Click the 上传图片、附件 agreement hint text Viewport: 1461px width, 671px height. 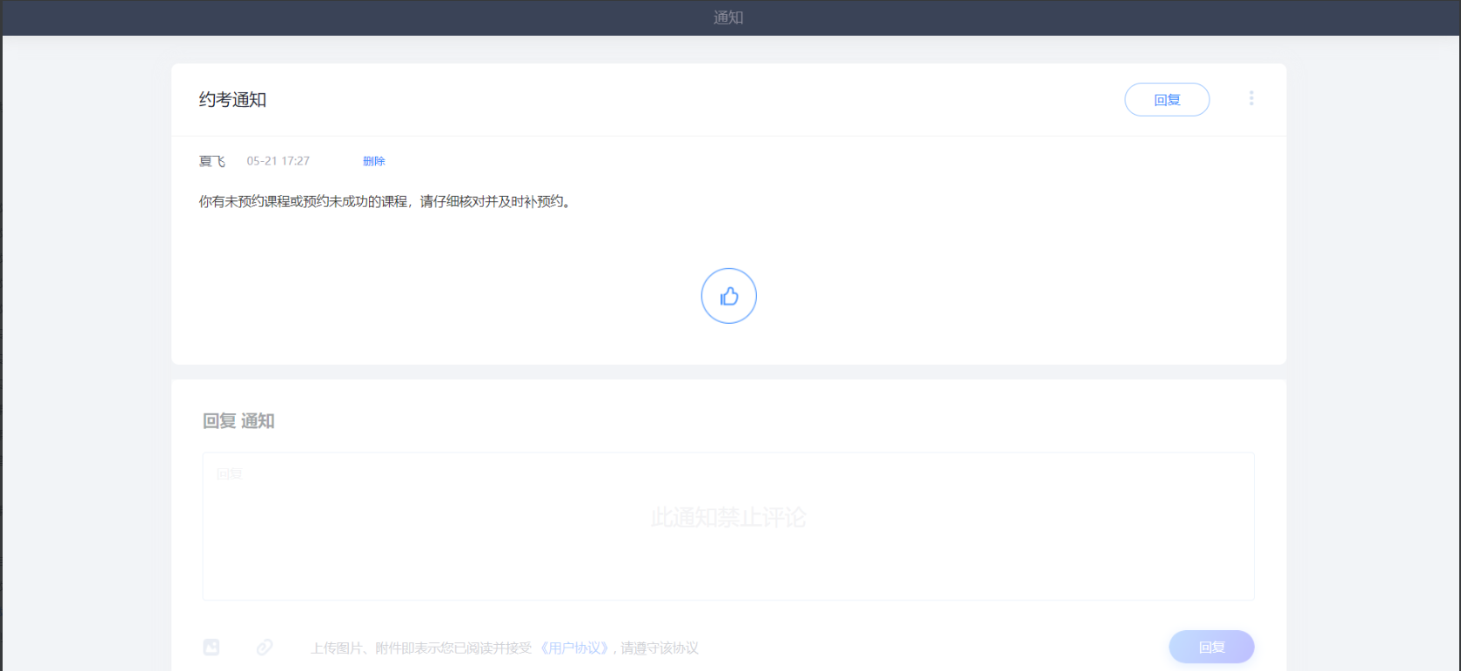pos(420,648)
